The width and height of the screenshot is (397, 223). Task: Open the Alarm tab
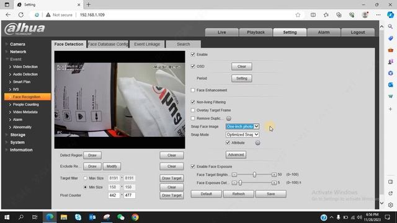point(324,32)
